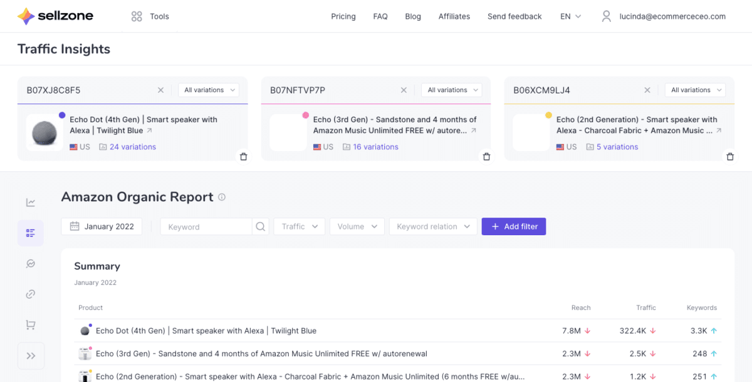Open All variations dropdown for B07XJ8C8F5
752x382 pixels.
[x=209, y=90]
